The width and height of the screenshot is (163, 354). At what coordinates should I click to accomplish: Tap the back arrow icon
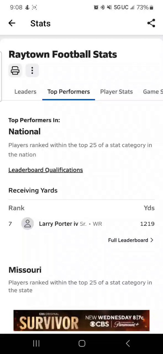[x=12, y=23]
